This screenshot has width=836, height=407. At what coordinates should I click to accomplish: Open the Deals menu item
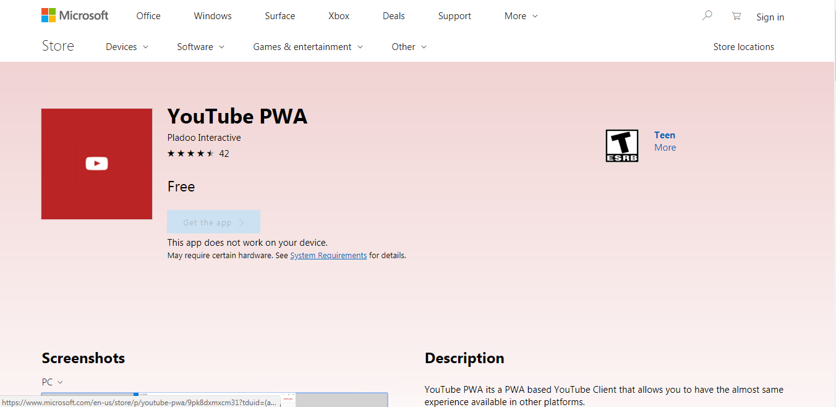point(394,16)
